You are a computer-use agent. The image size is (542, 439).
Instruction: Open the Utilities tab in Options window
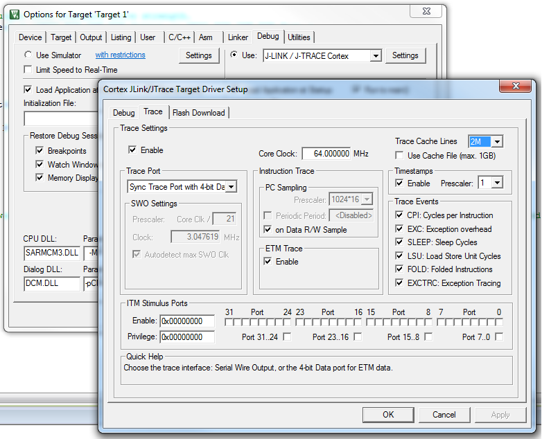pos(299,37)
